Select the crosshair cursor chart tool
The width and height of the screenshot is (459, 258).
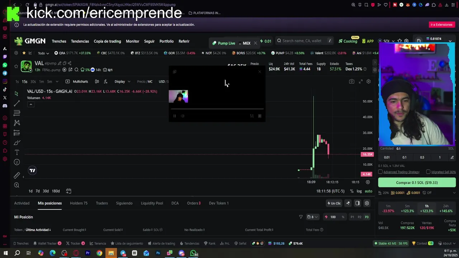[16, 94]
